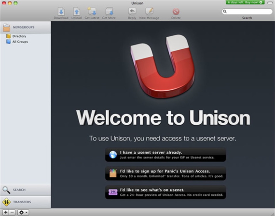Click inside the Search field
Screen dimensions: 275x216
[247, 12]
